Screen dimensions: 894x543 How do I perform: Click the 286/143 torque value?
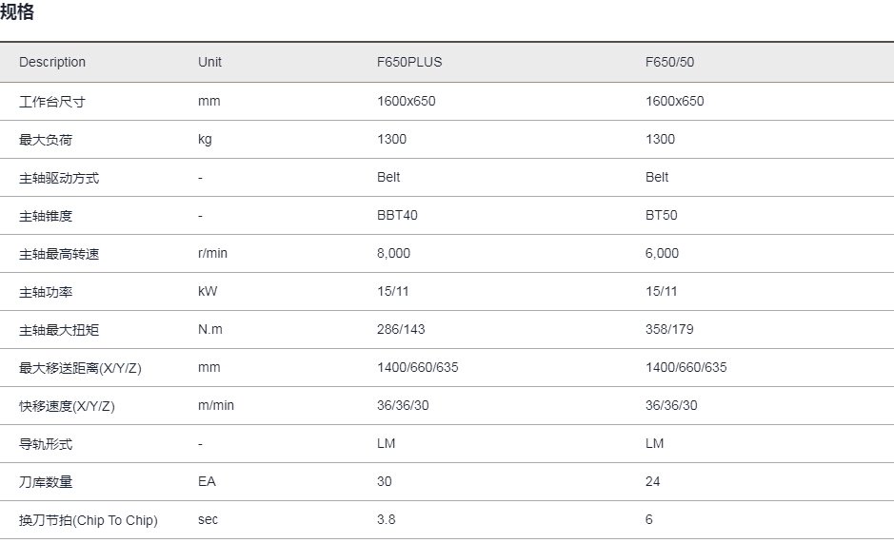pos(401,329)
